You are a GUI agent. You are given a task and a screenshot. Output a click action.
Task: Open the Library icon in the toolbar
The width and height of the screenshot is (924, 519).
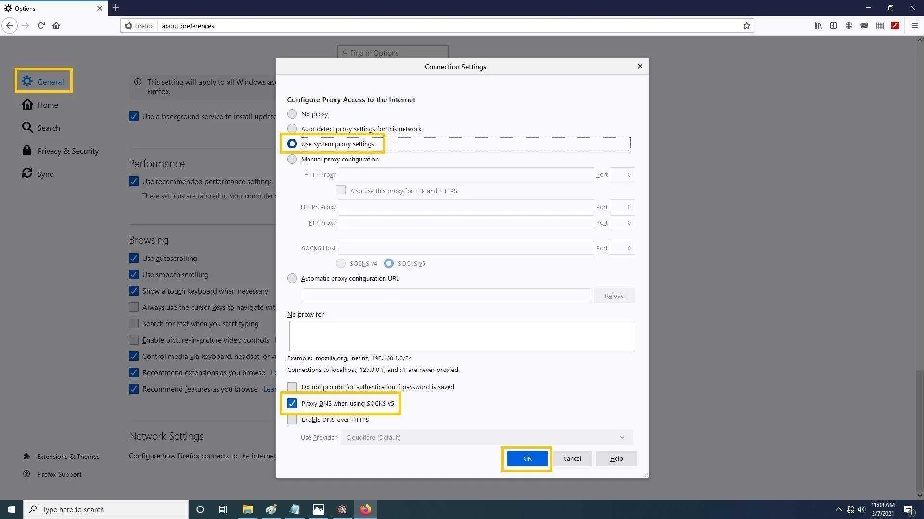818,25
